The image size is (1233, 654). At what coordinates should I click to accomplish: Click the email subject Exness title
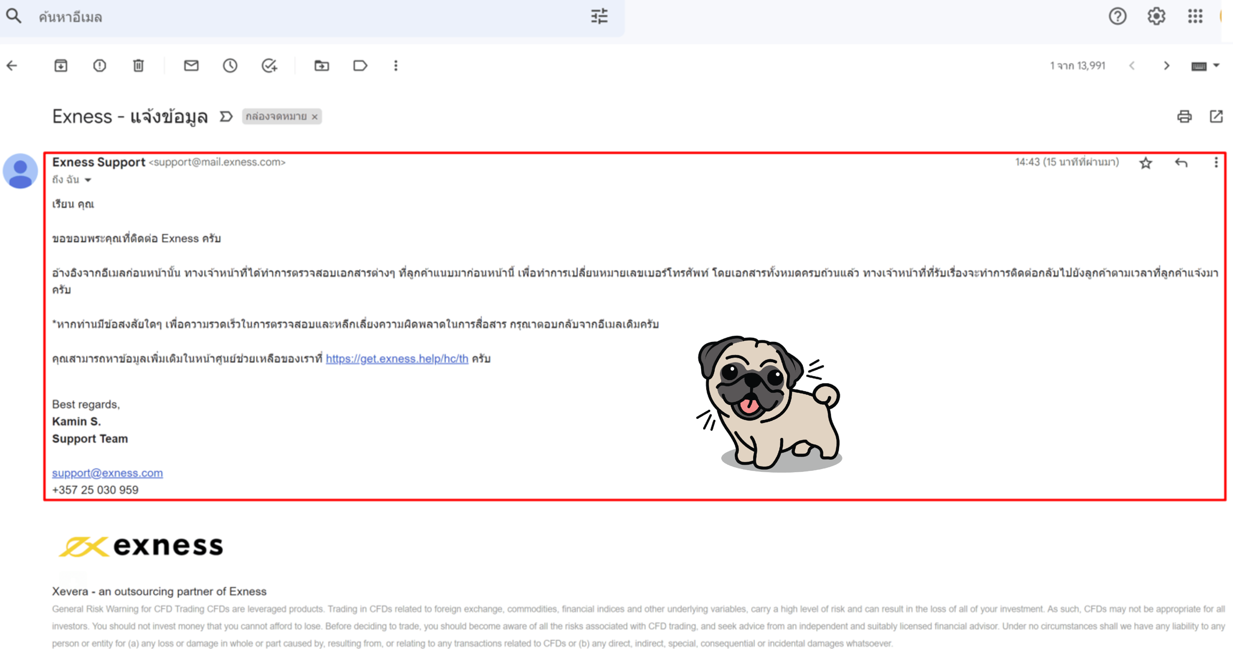[130, 117]
